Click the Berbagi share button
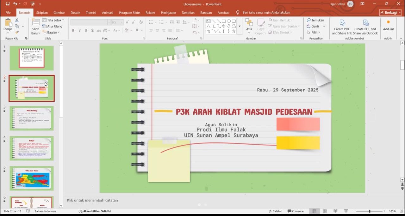This screenshot has height=216, width=405. click(x=390, y=13)
